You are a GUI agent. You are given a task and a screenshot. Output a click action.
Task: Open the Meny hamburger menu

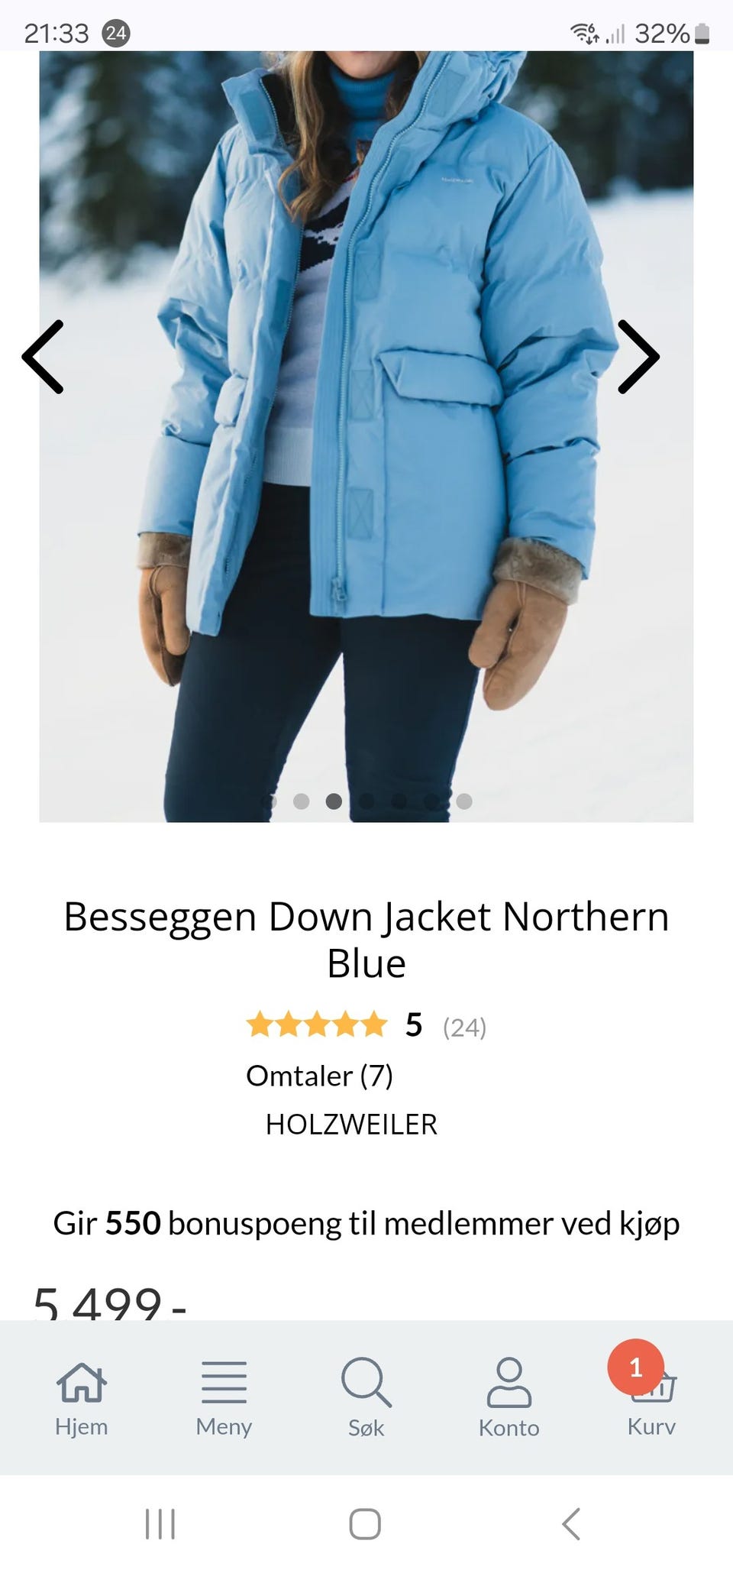click(224, 1397)
